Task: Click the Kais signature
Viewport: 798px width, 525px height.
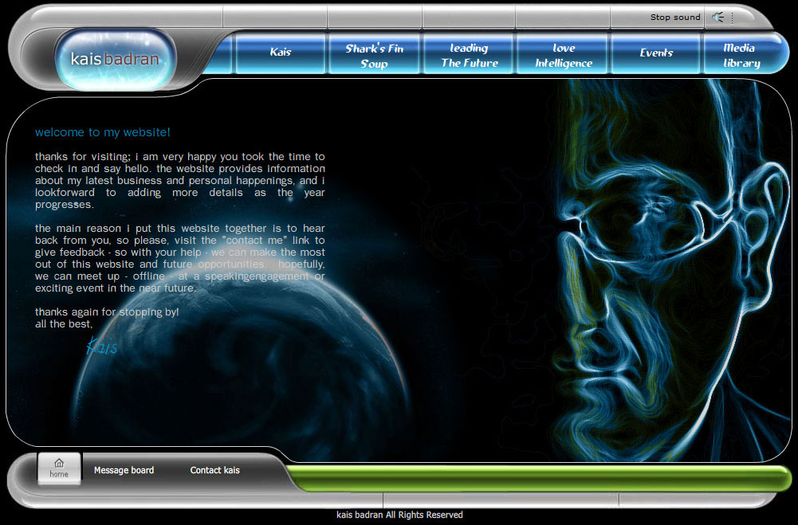Action: coord(102,346)
